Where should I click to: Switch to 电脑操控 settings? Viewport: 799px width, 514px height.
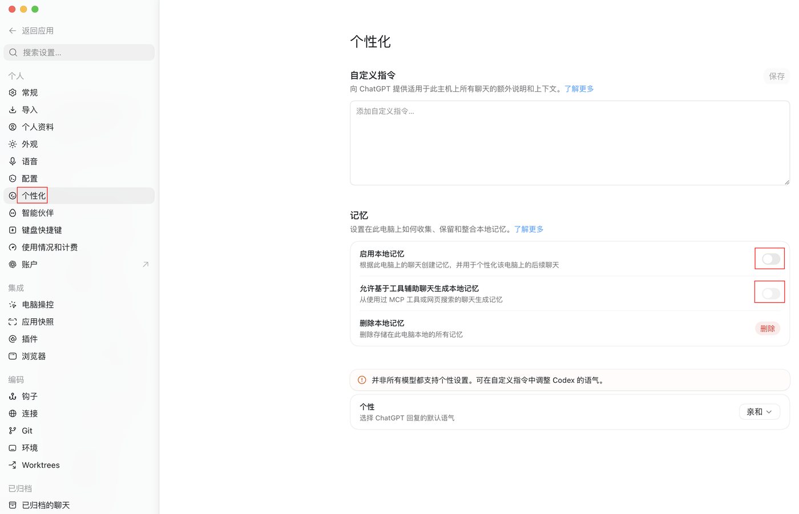(79, 305)
